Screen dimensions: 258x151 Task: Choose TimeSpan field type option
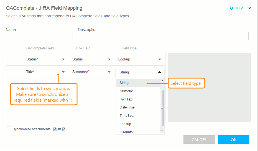(127, 115)
